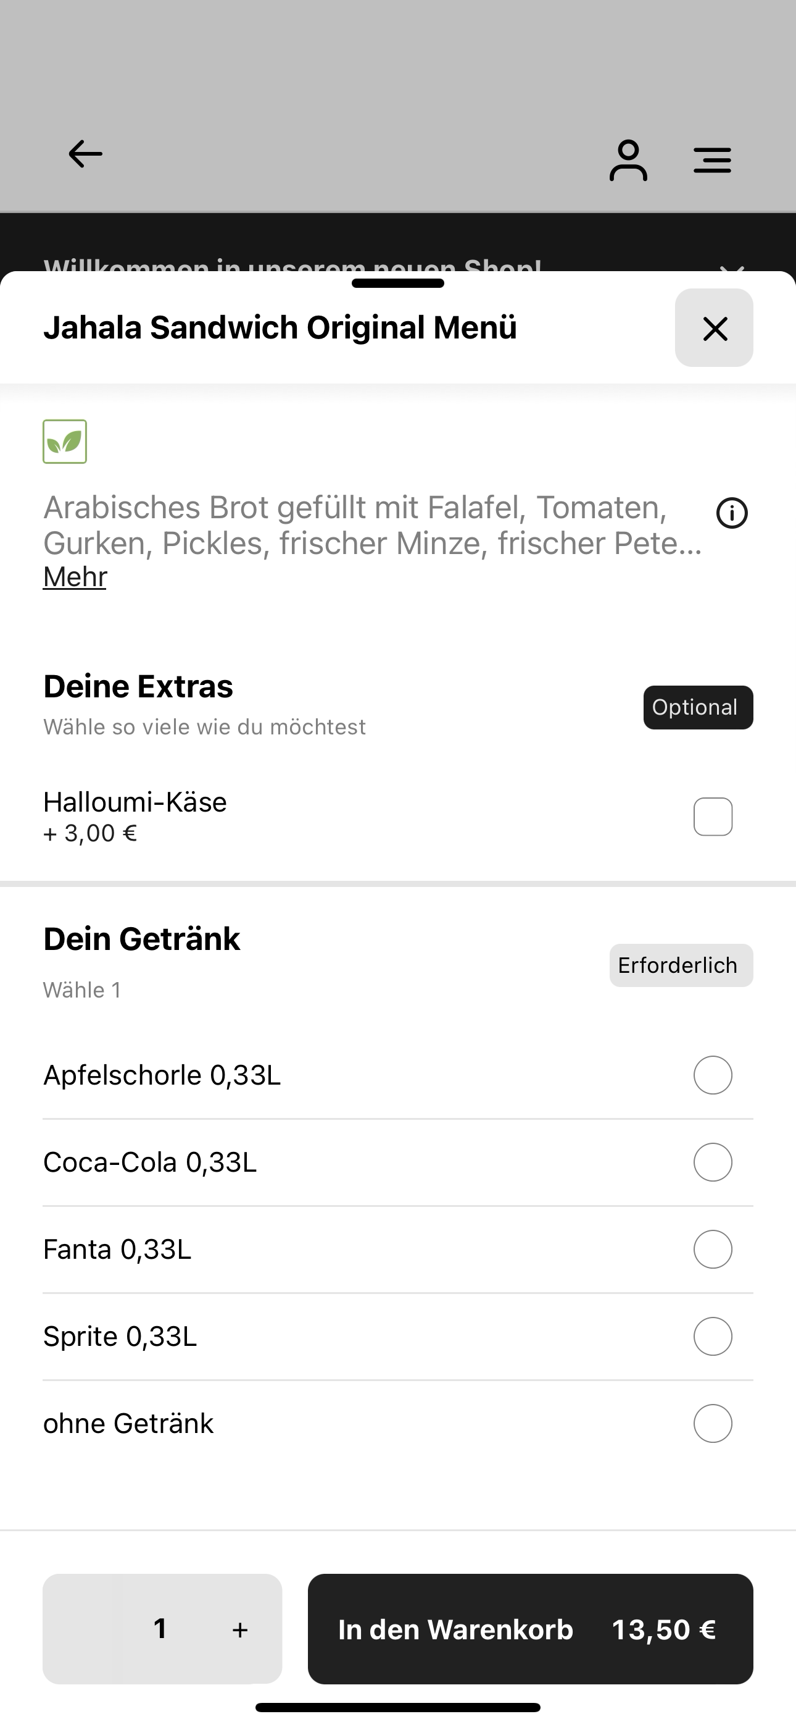Tap the Erforderlich badge for Dein Getränk
796x1727 pixels.
[x=681, y=965]
